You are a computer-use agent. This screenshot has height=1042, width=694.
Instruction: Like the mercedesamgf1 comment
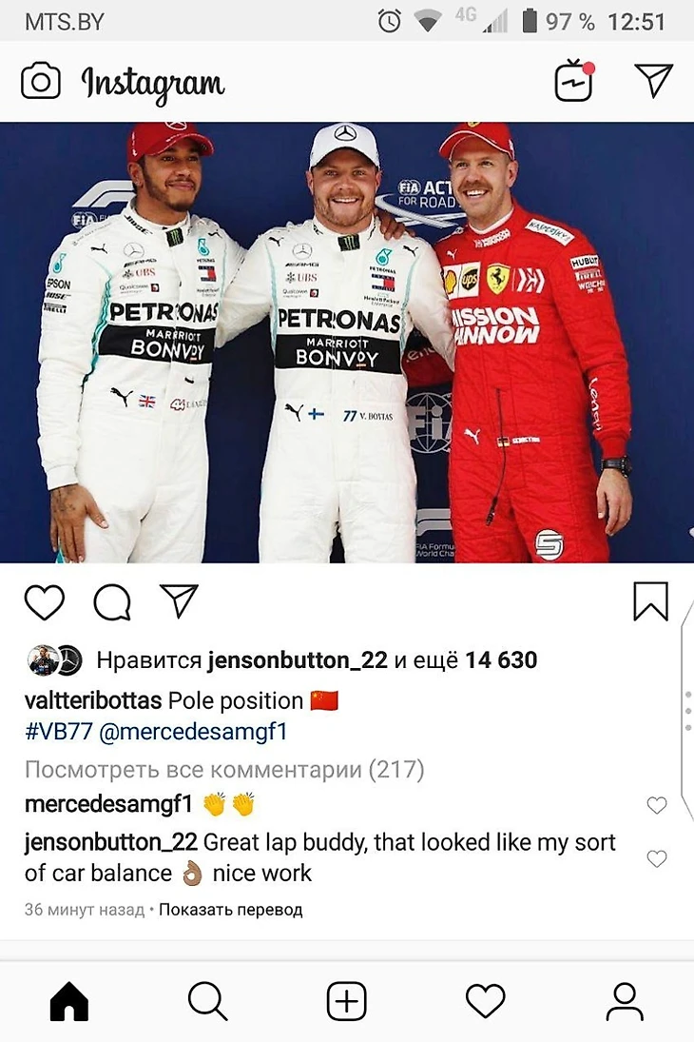656,805
